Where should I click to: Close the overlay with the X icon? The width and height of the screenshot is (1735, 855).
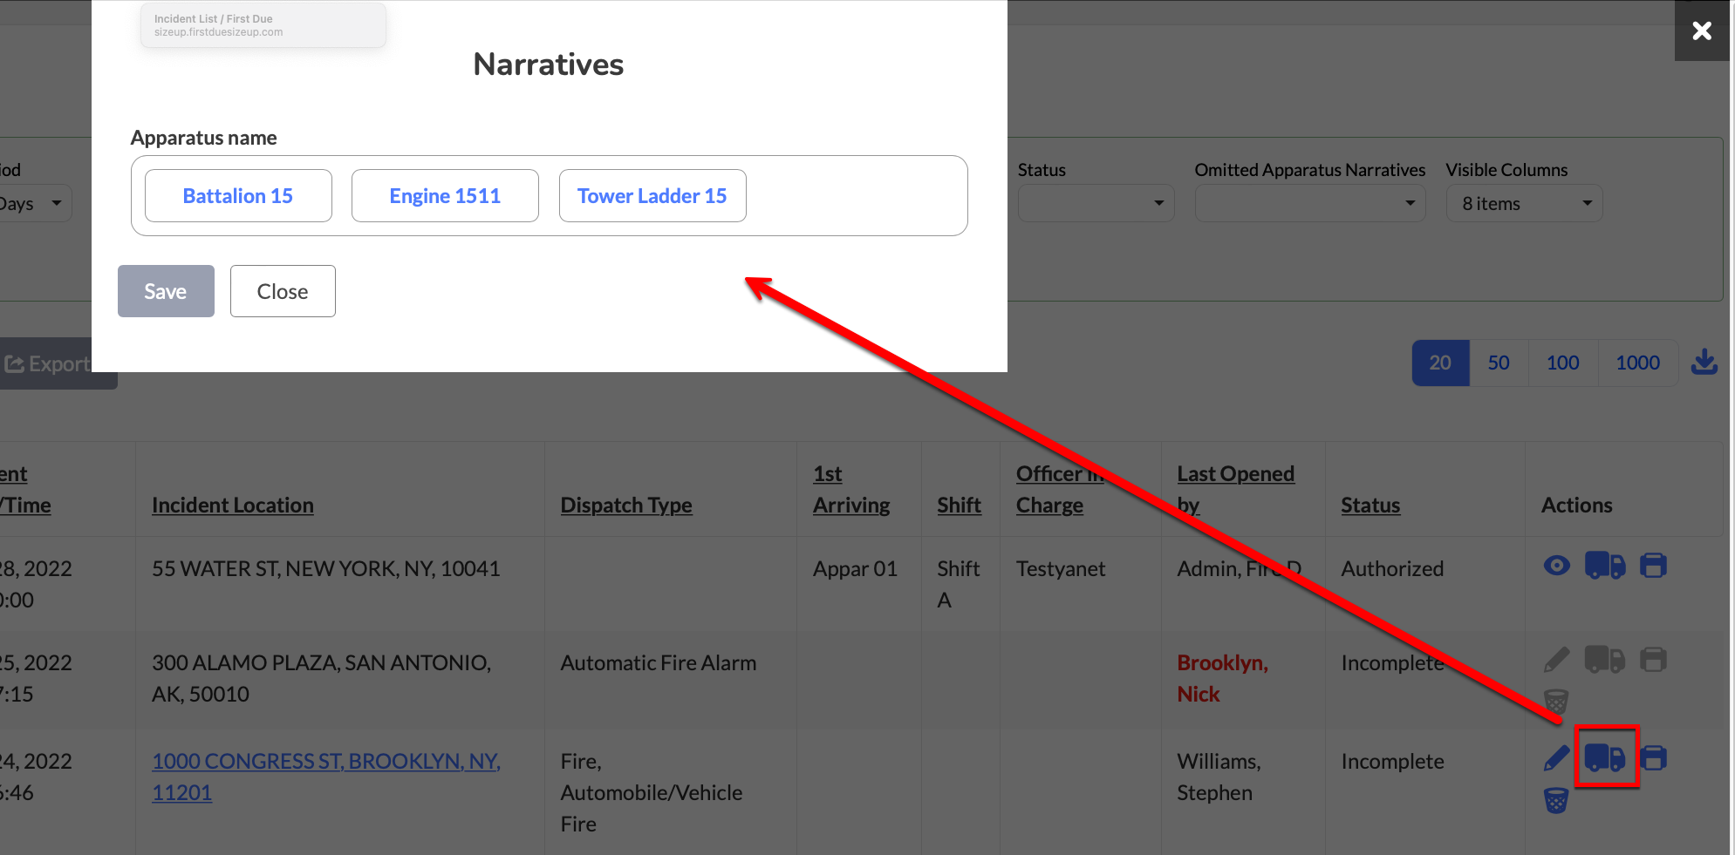point(1702,31)
